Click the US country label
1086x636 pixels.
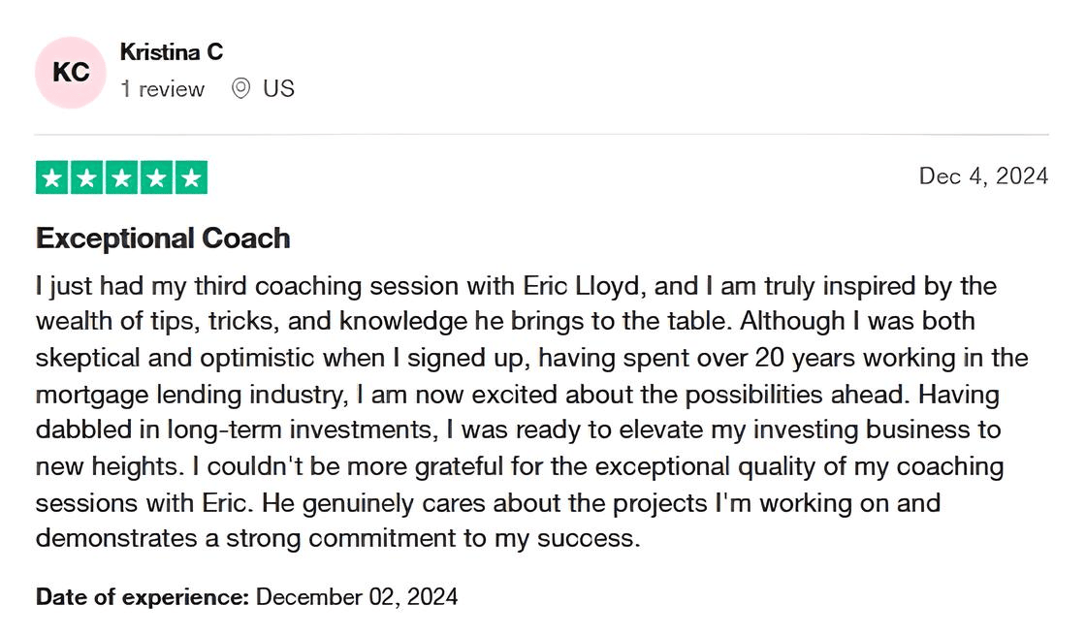[278, 88]
